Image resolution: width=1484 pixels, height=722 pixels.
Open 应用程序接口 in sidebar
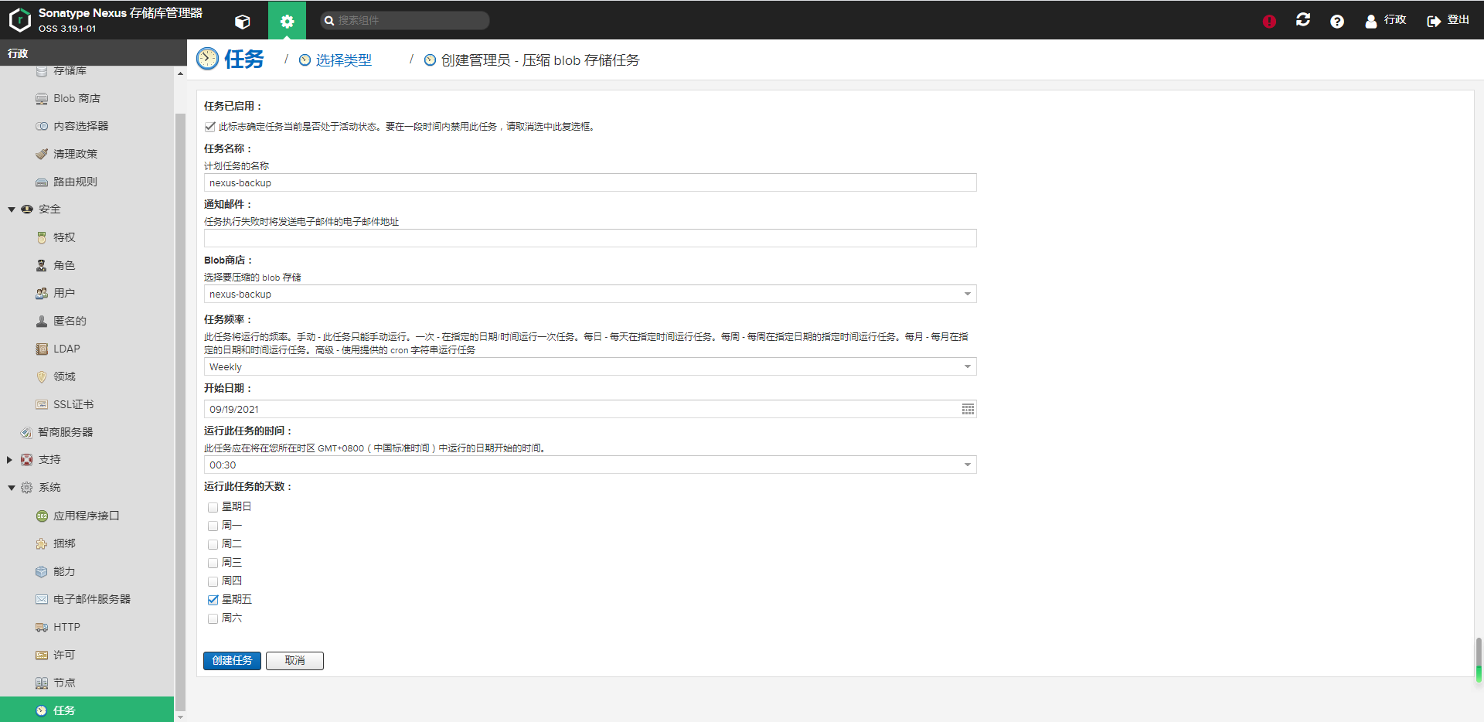click(86, 516)
